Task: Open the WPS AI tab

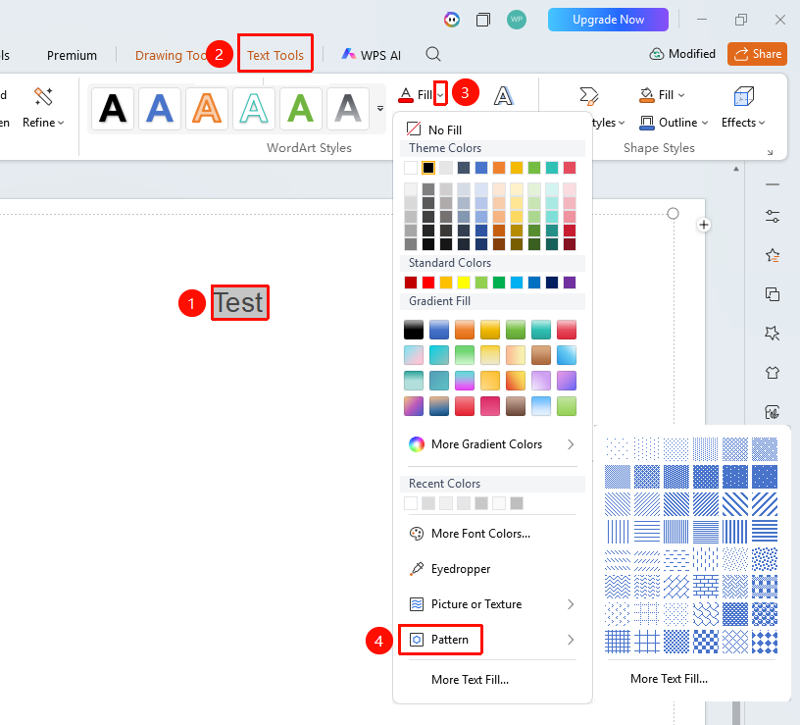Action: [x=372, y=55]
